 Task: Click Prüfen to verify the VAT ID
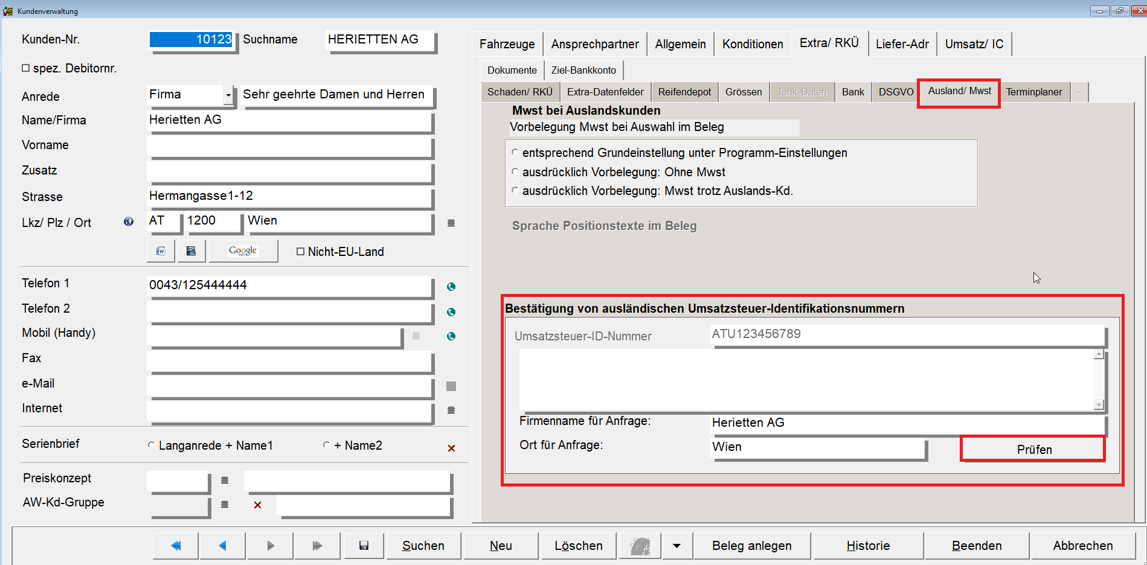[x=1034, y=450]
